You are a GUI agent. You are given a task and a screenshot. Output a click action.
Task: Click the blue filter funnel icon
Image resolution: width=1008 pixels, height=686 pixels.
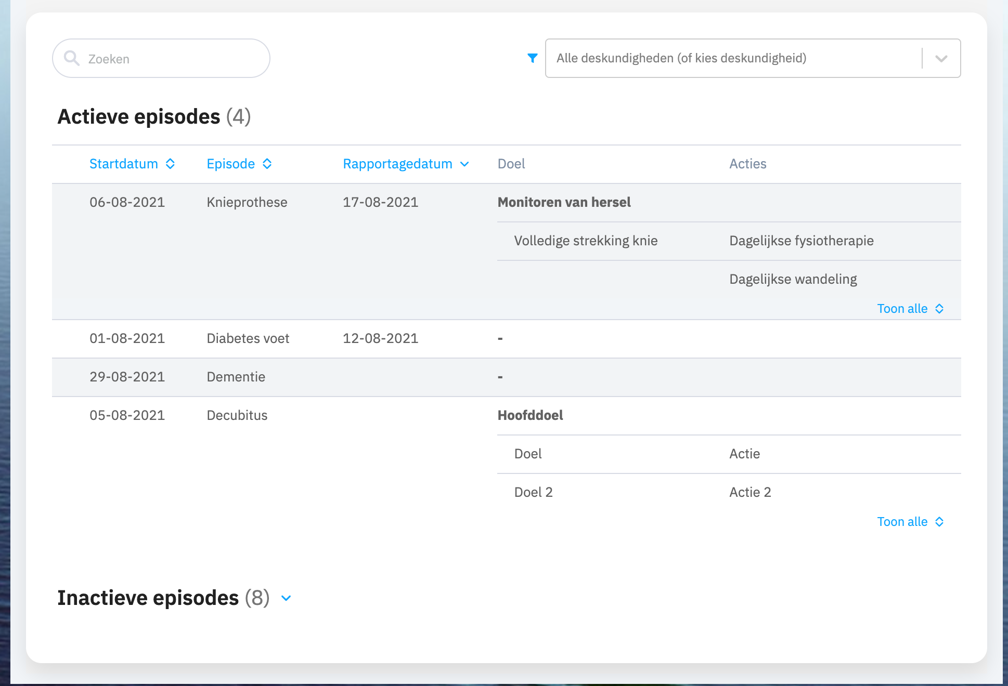click(532, 58)
